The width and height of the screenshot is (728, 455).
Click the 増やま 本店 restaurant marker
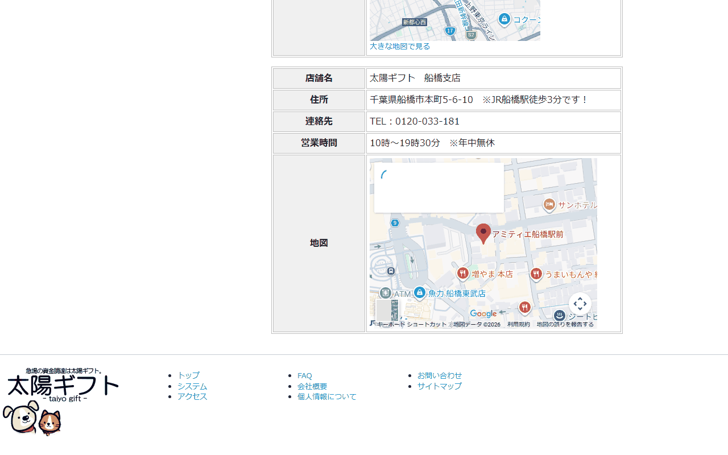tap(463, 274)
